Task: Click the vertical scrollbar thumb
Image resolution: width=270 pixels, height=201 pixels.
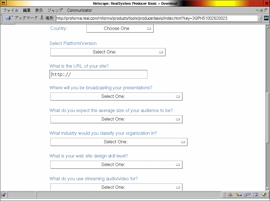Action: (x=268, y=118)
